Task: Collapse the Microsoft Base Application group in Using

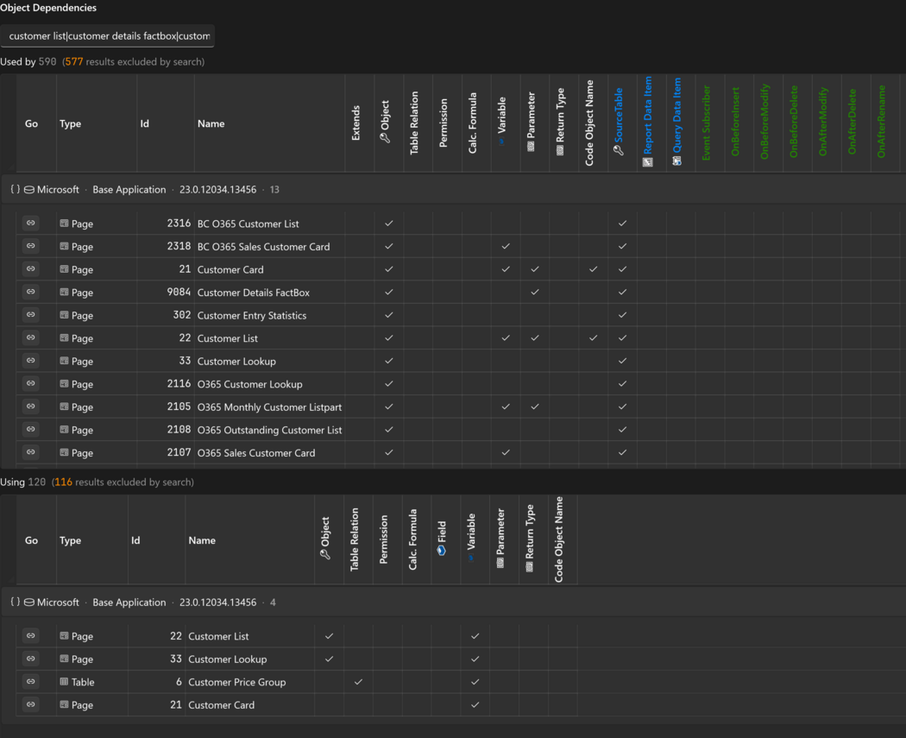Action: [15, 602]
